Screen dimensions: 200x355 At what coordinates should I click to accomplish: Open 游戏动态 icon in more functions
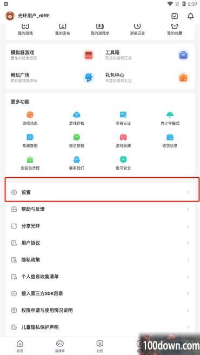pyautogui.click(x=30, y=115)
